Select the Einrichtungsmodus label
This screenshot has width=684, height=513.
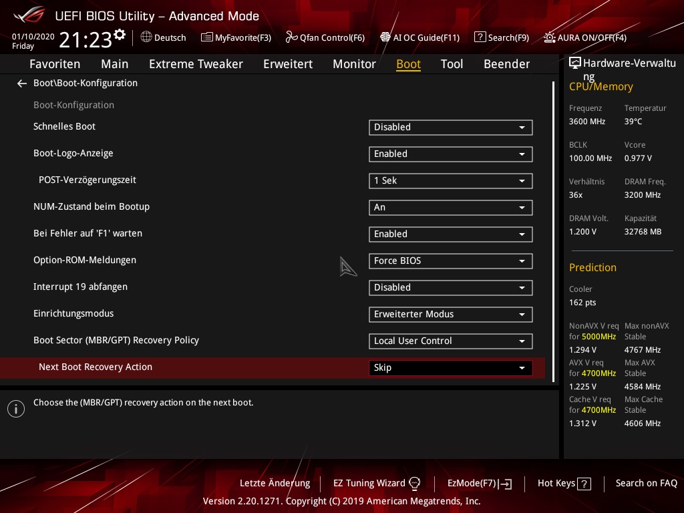(73, 314)
